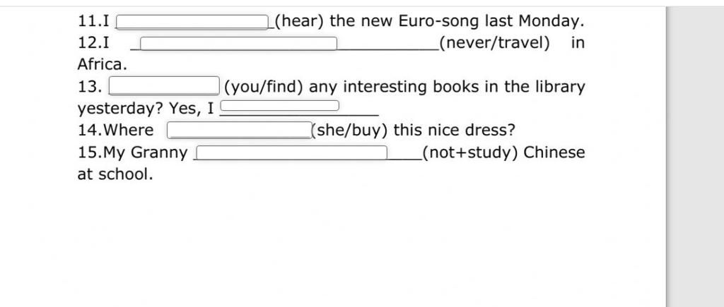
Task: Click the underline right of sentence 12 field
Action: (388, 47)
